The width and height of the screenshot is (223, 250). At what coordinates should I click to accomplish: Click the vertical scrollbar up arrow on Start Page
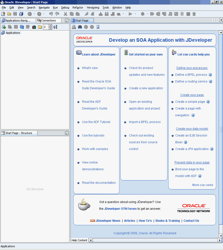pyautogui.click(x=221, y=33)
